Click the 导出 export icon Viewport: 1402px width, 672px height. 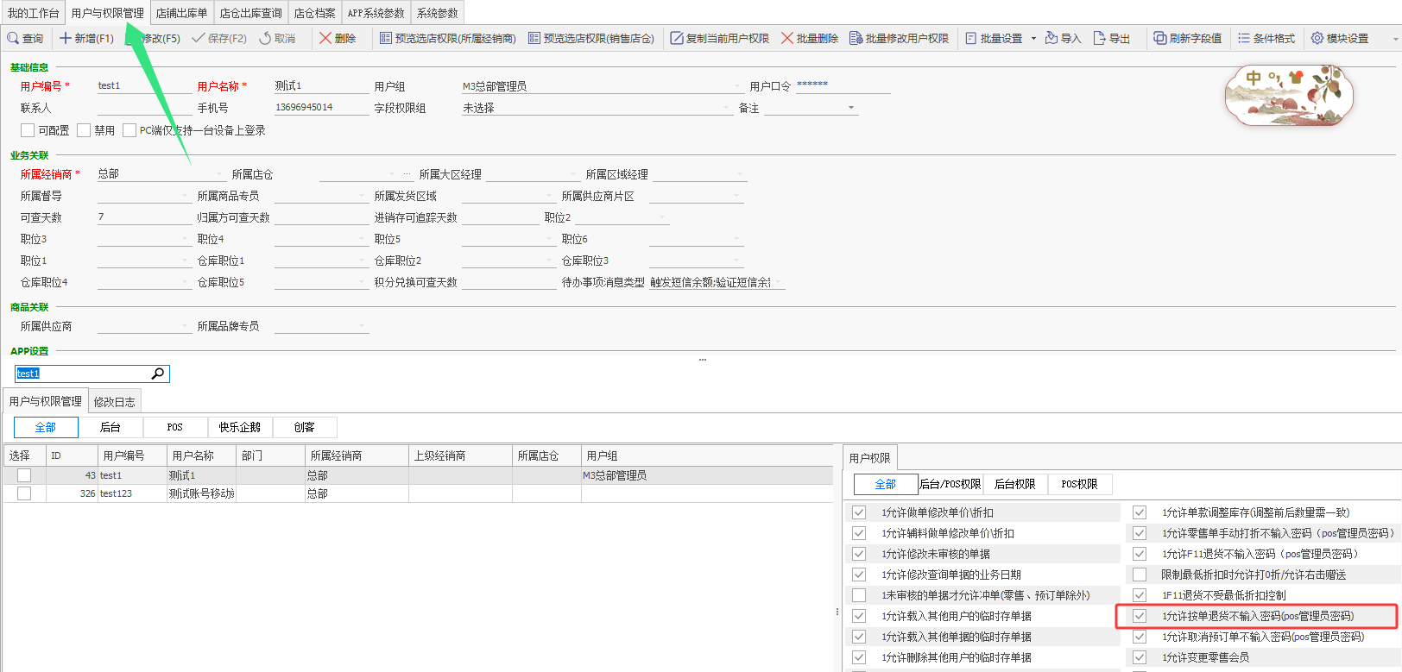point(1099,38)
